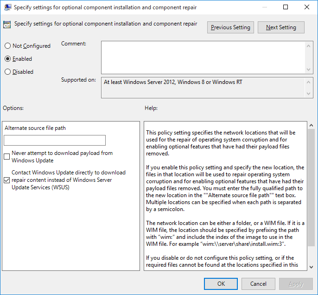This screenshot has height=295, width=318.
Task: Click the settings icon beside the policy heading
Action: click(x=7, y=25)
